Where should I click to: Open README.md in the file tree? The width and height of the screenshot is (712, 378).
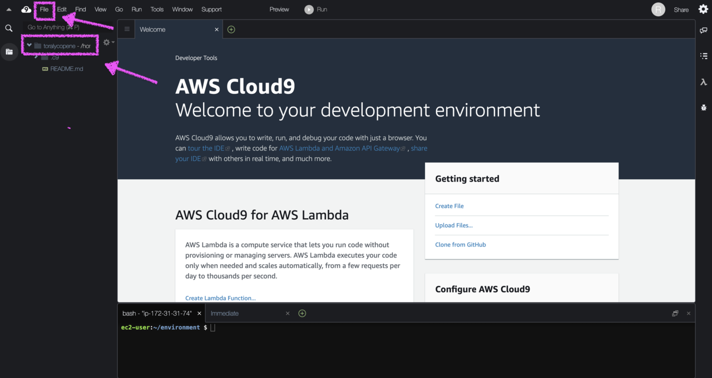[67, 69]
